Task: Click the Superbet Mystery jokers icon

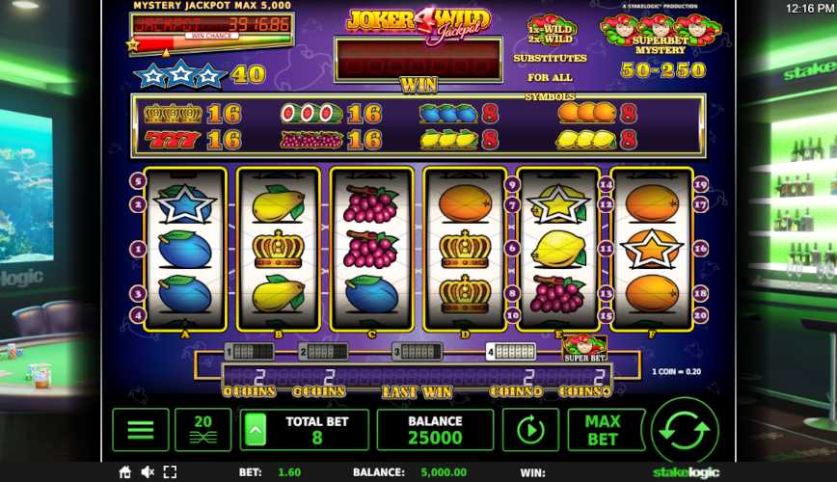Action: (661, 34)
